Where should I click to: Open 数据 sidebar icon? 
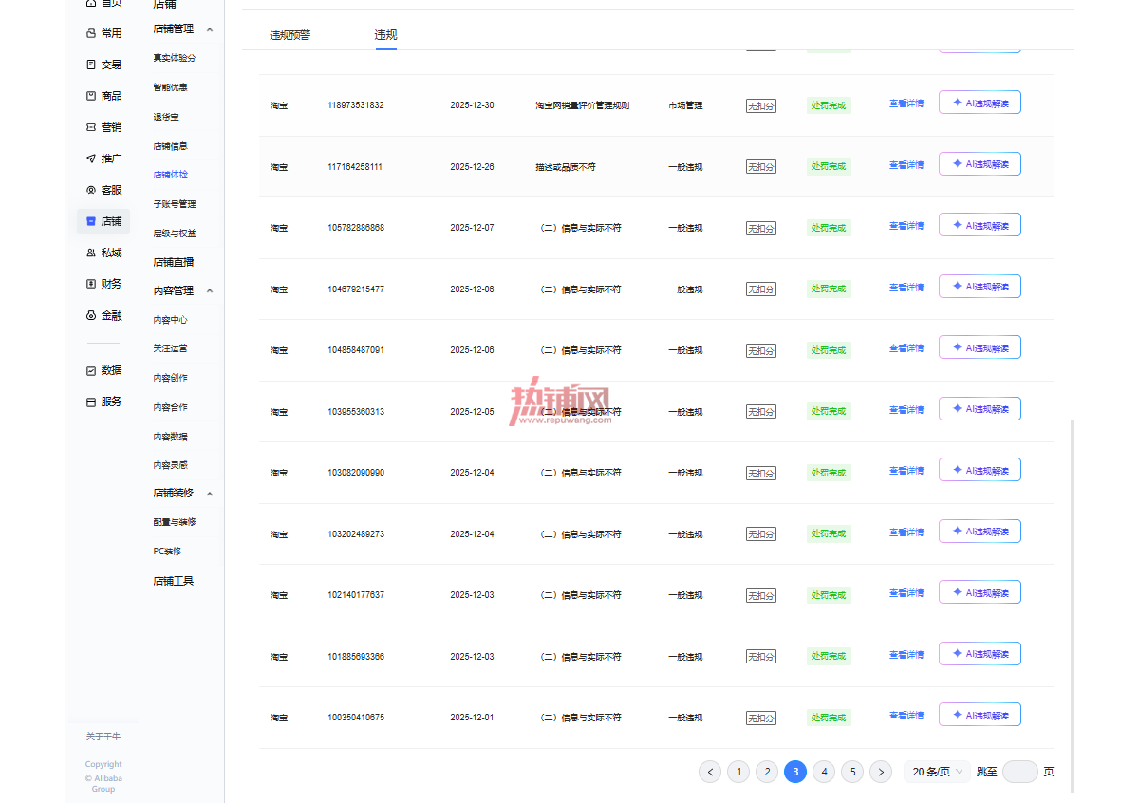click(103, 370)
